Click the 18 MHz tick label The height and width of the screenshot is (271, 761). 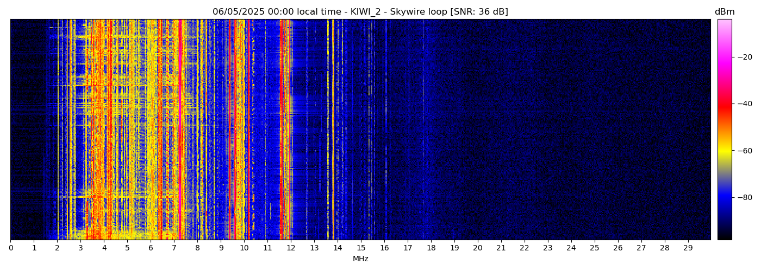(431, 248)
